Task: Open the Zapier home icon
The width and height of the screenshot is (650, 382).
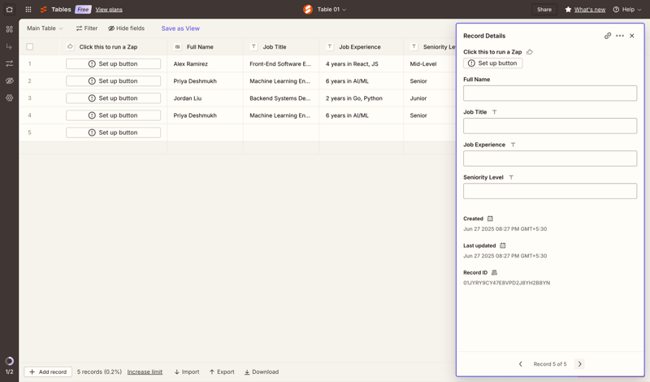Action: click(9, 9)
